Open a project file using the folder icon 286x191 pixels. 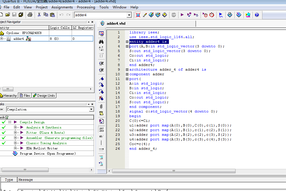click(8, 15)
